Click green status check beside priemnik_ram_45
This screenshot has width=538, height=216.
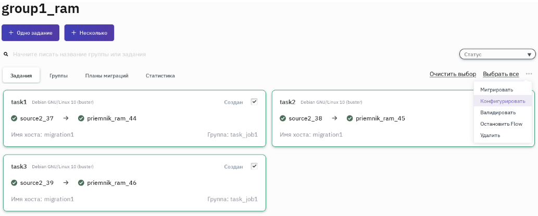(x=350, y=118)
